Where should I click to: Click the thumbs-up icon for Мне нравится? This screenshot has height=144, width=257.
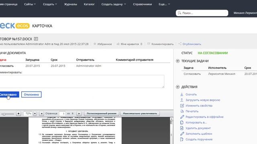(x=118, y=44)
